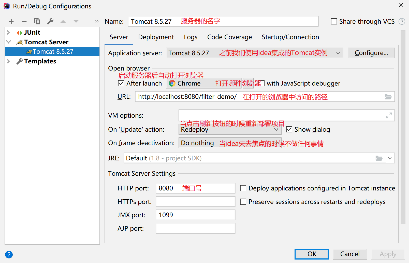Open the Chrome browser selection dropdown
409x263 pixels.
(204, 83)
